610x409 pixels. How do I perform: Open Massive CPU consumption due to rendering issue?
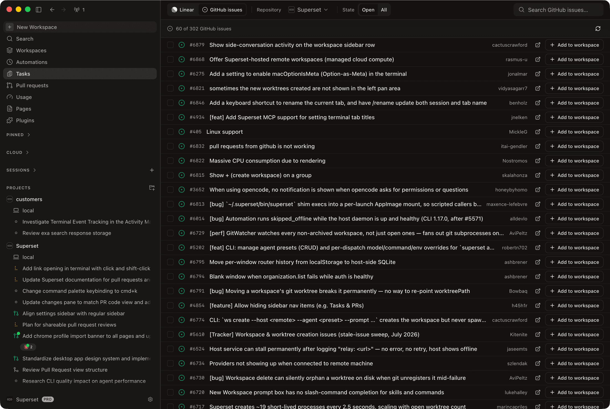point(267,161)
